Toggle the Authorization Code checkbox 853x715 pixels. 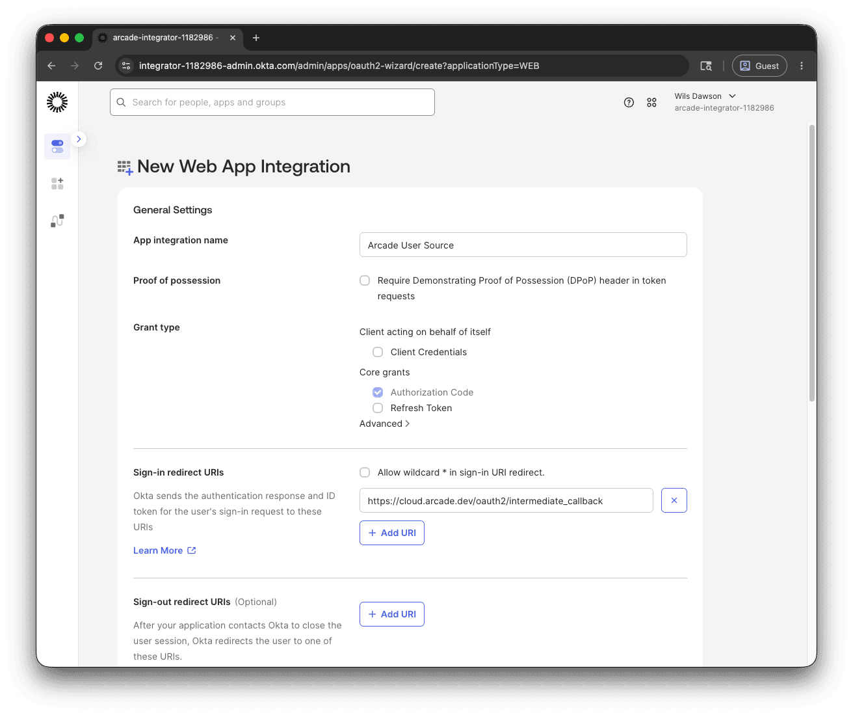click(x=378, y=392)
